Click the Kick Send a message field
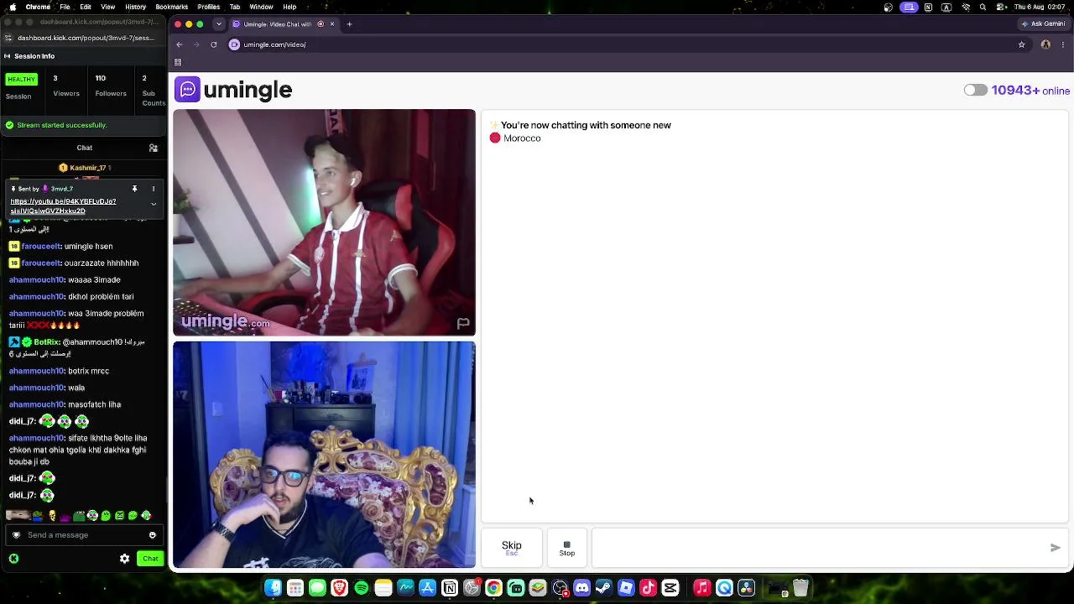Screen dimensions: 1074x604 click(82, 535)
